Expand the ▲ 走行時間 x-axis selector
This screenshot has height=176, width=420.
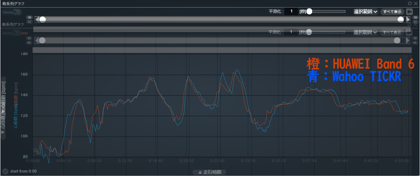[x=210, y=172]
